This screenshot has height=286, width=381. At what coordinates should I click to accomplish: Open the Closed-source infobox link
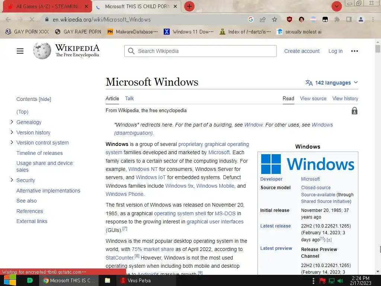316,188
